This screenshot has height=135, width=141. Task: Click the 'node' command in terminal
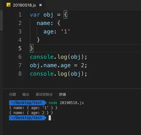click(53, 103)
